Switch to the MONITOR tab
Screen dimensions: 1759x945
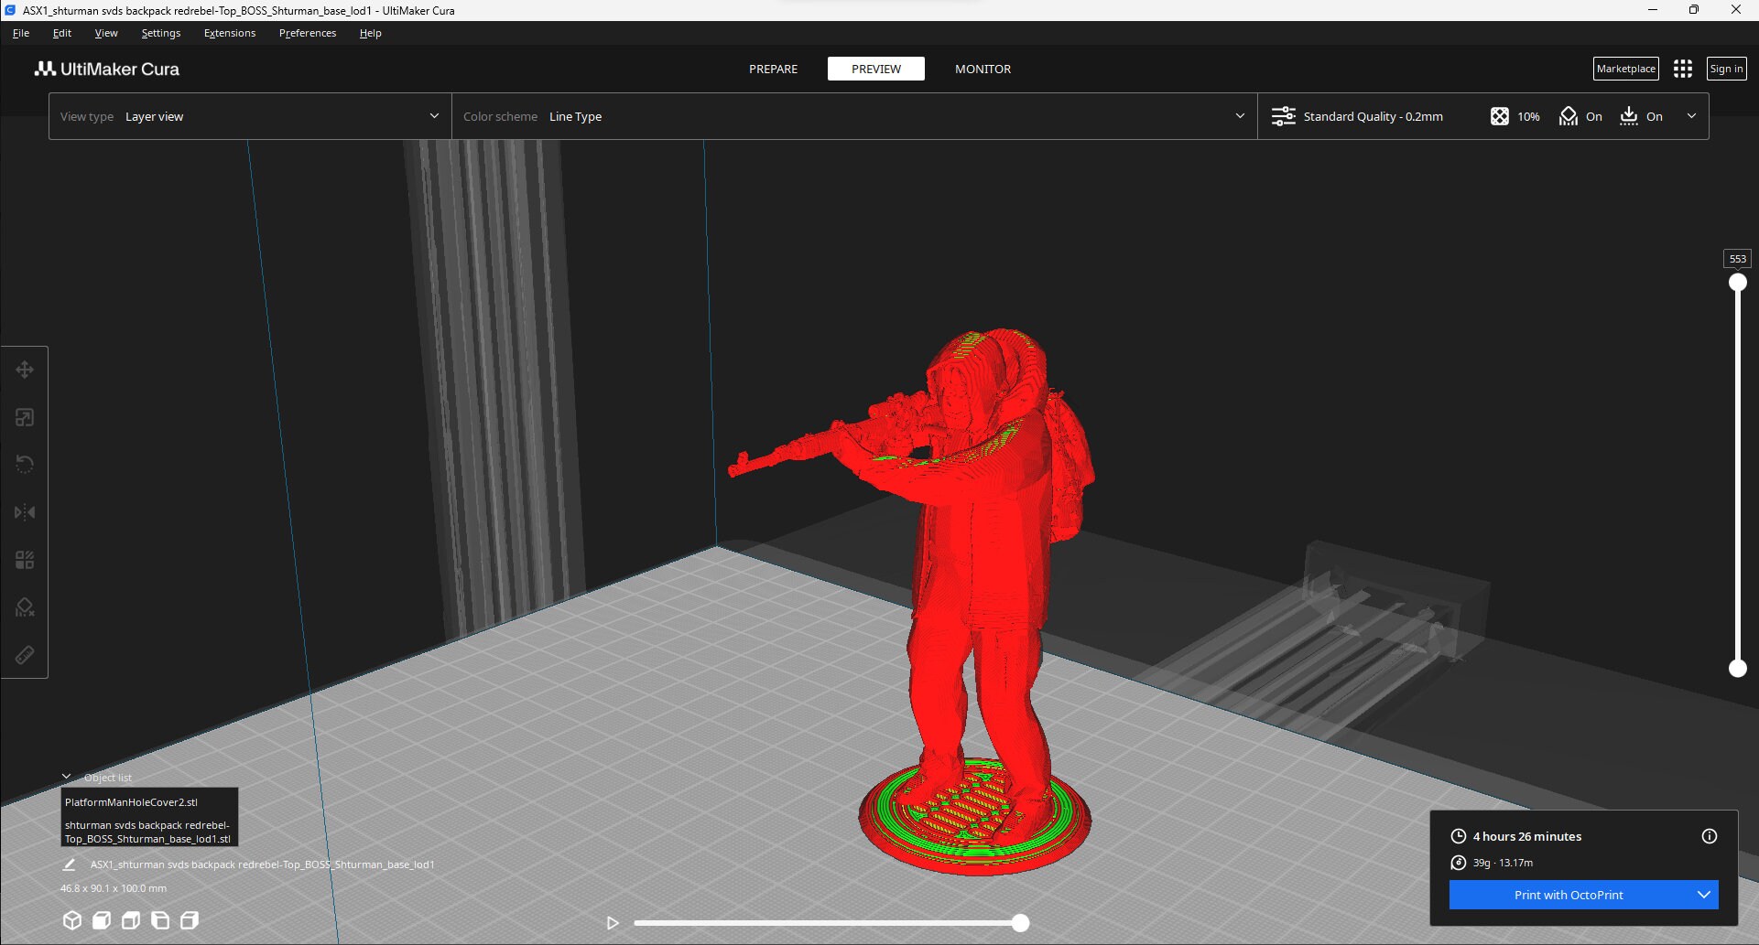[982, 69]
